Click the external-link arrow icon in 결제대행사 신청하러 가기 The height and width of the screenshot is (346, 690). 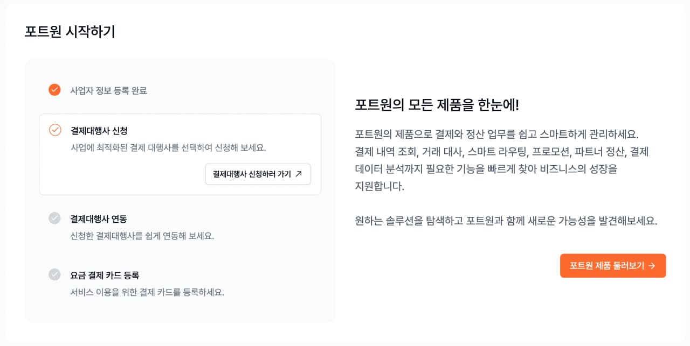(x=299, y=174)
